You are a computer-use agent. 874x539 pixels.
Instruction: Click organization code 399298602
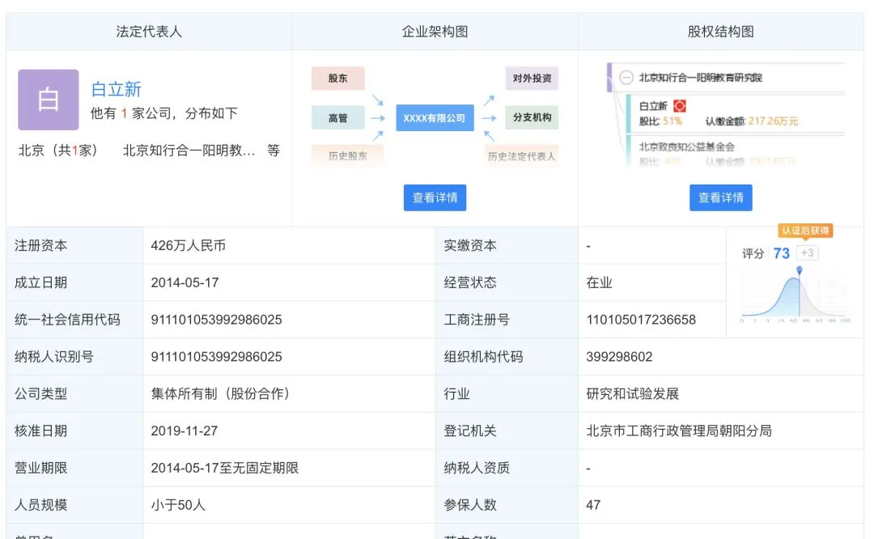click(x=619, y=357)
